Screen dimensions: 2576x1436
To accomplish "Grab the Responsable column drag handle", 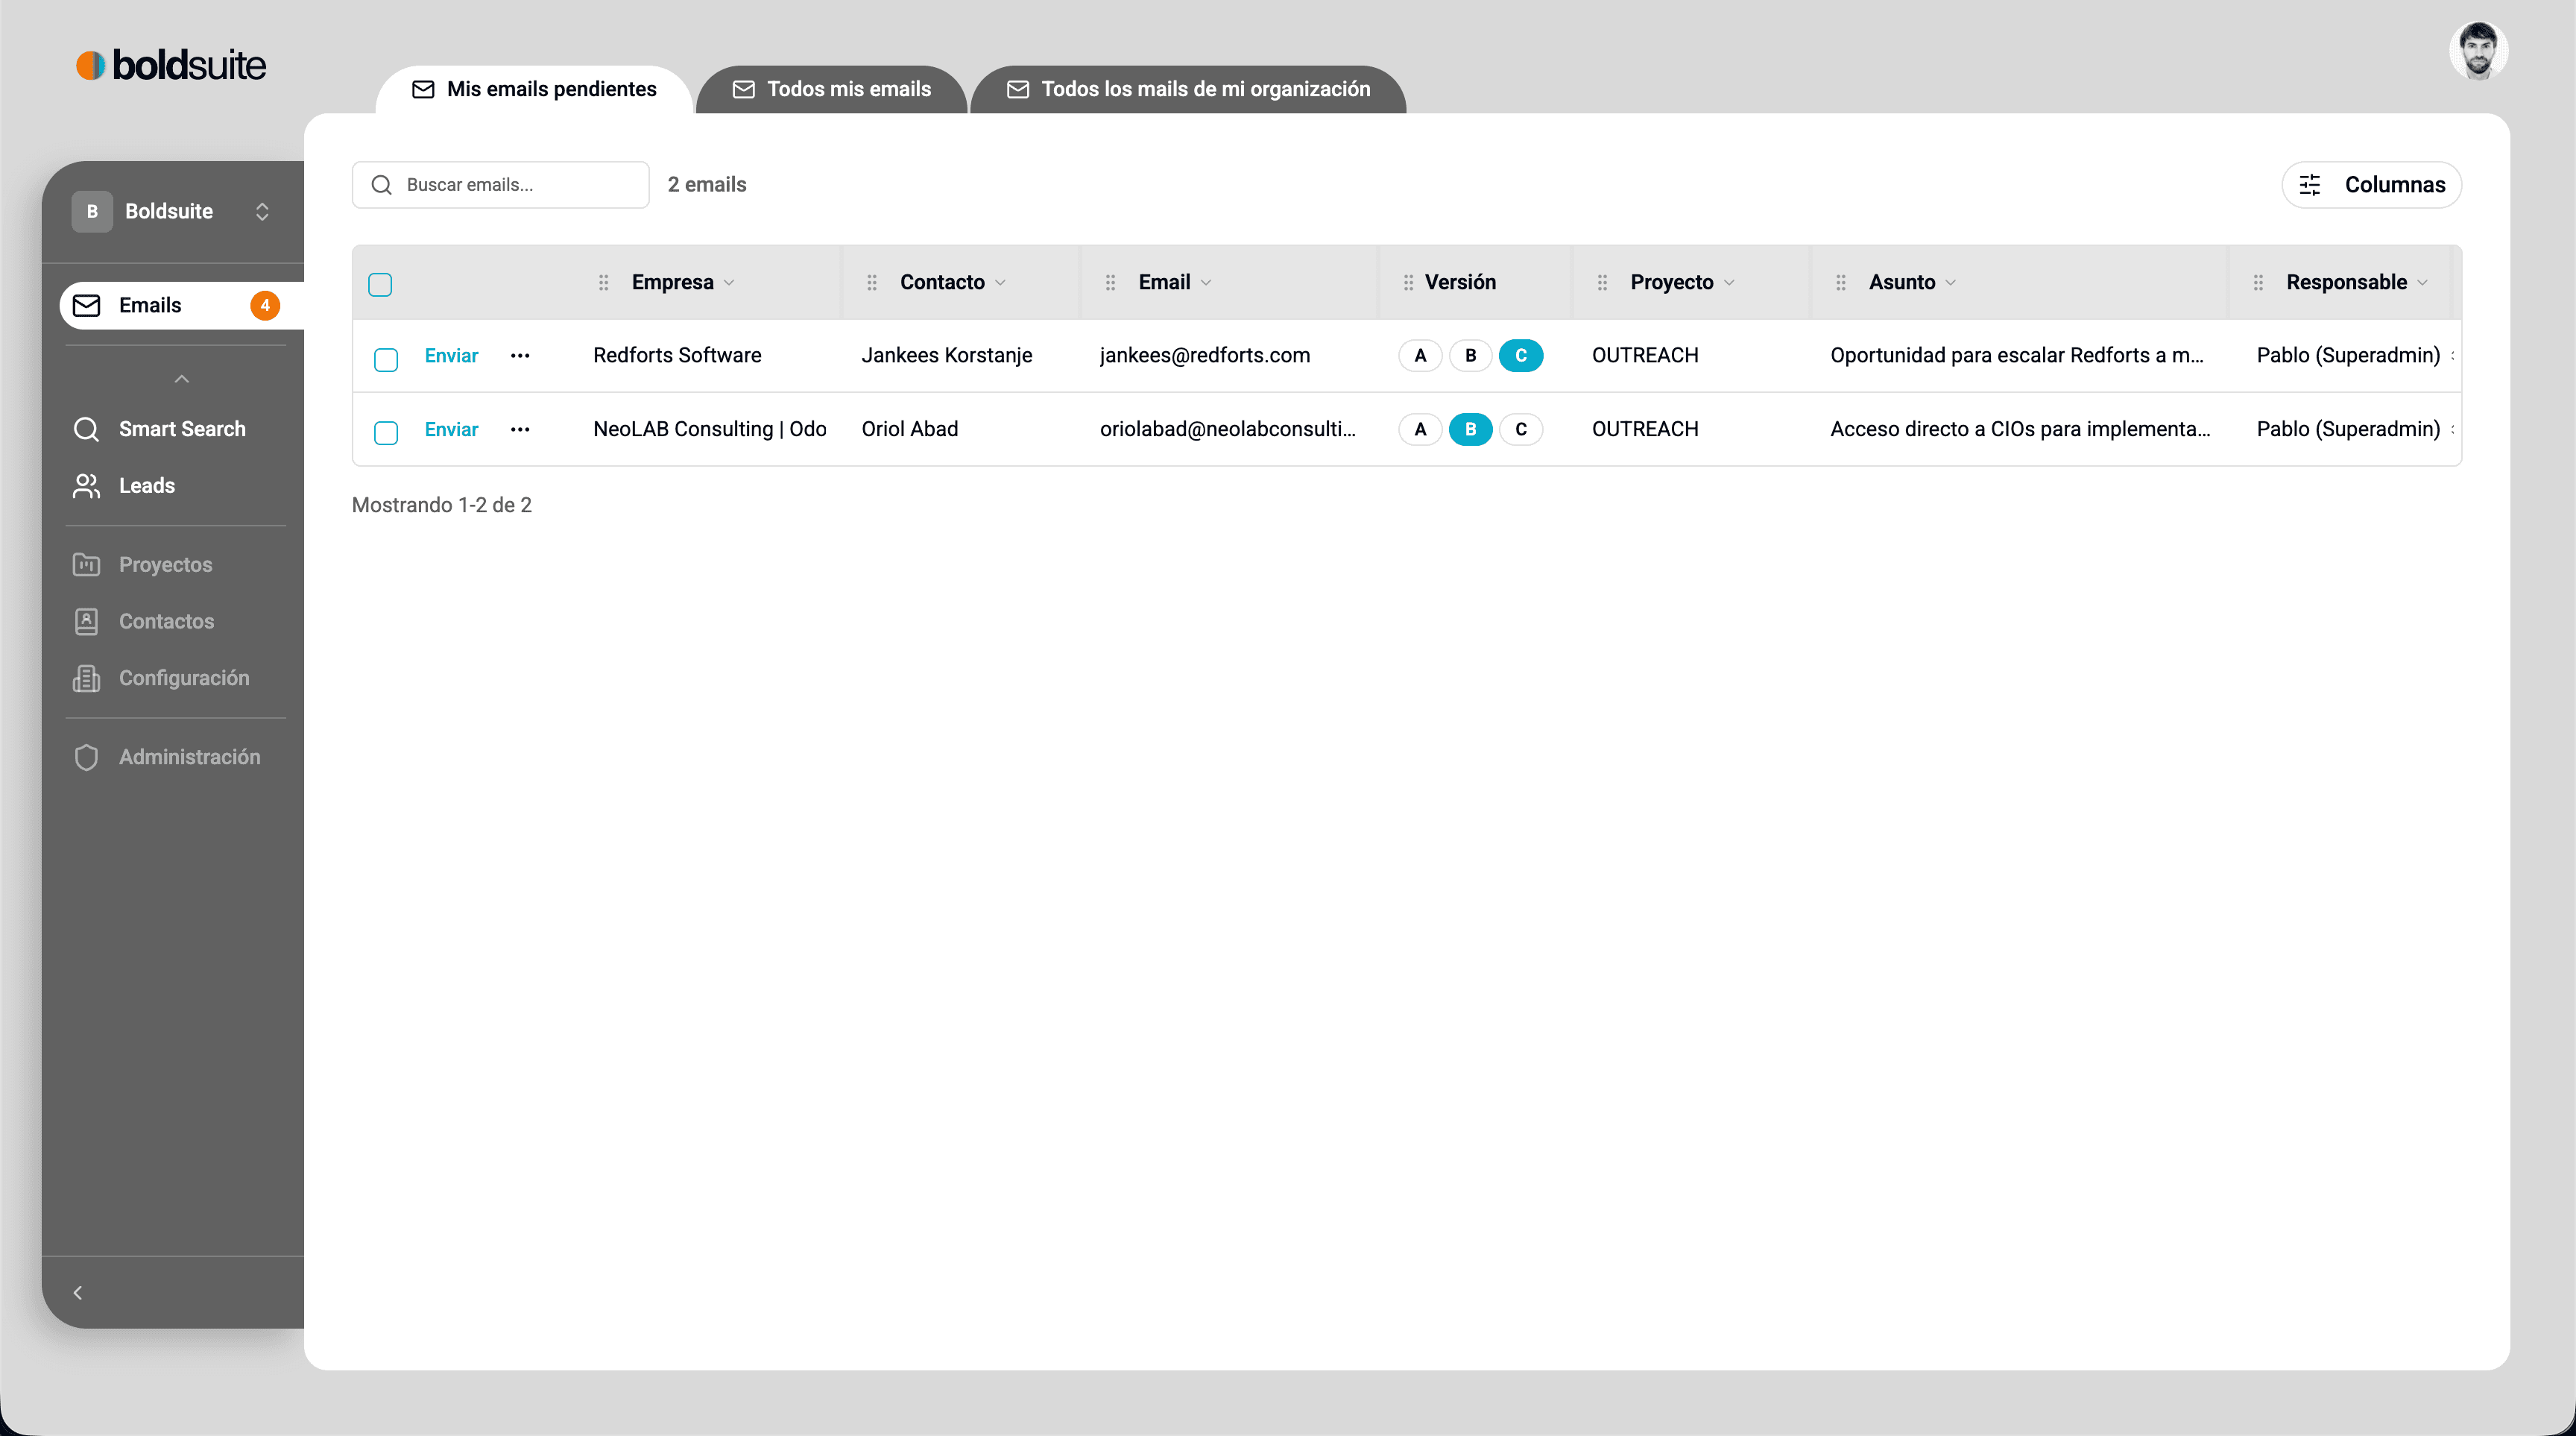I will pos(2258,283).
